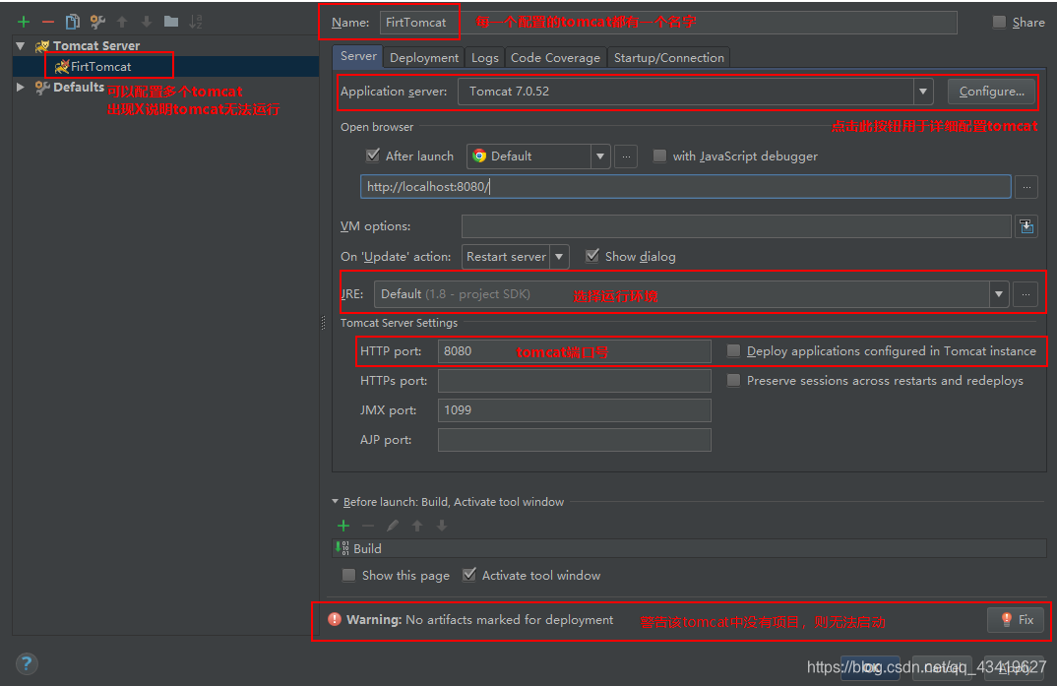
Task: Move configuration up in the left toolbar
Action: point(122,22)
